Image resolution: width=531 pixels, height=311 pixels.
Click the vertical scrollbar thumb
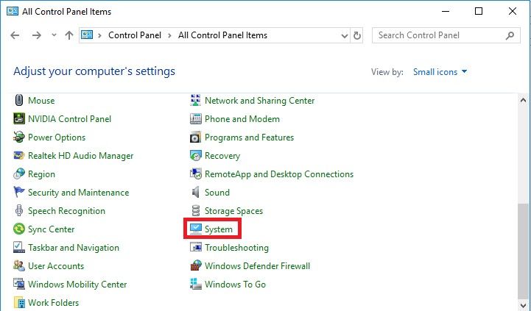pos(523,250)
